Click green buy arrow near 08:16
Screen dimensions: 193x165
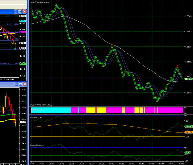tap(163, 94)
